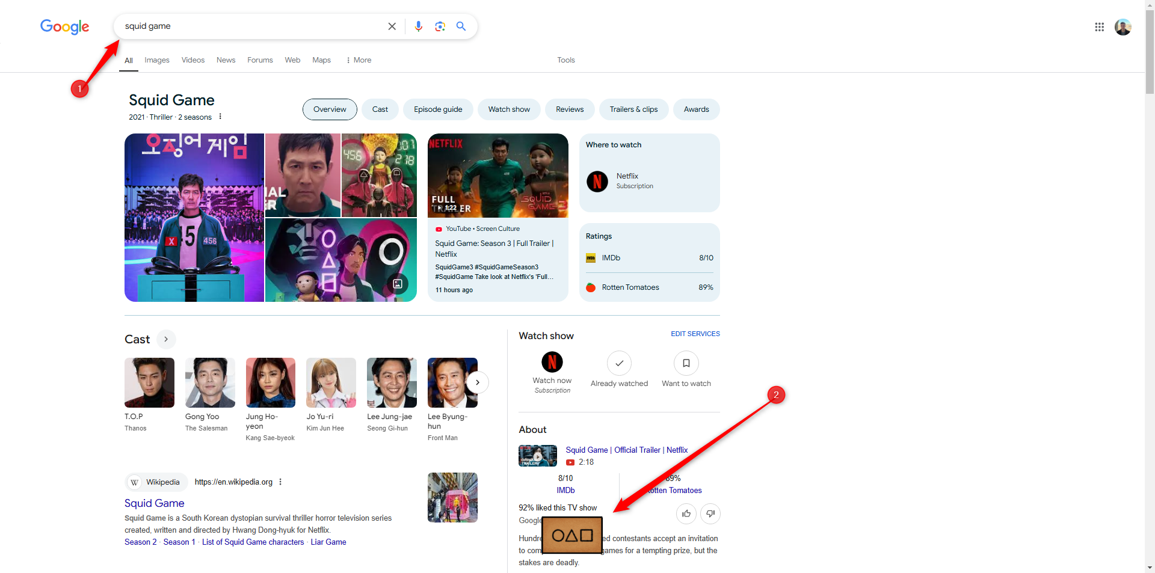Click the thumbs up like button

pos(686,513)
